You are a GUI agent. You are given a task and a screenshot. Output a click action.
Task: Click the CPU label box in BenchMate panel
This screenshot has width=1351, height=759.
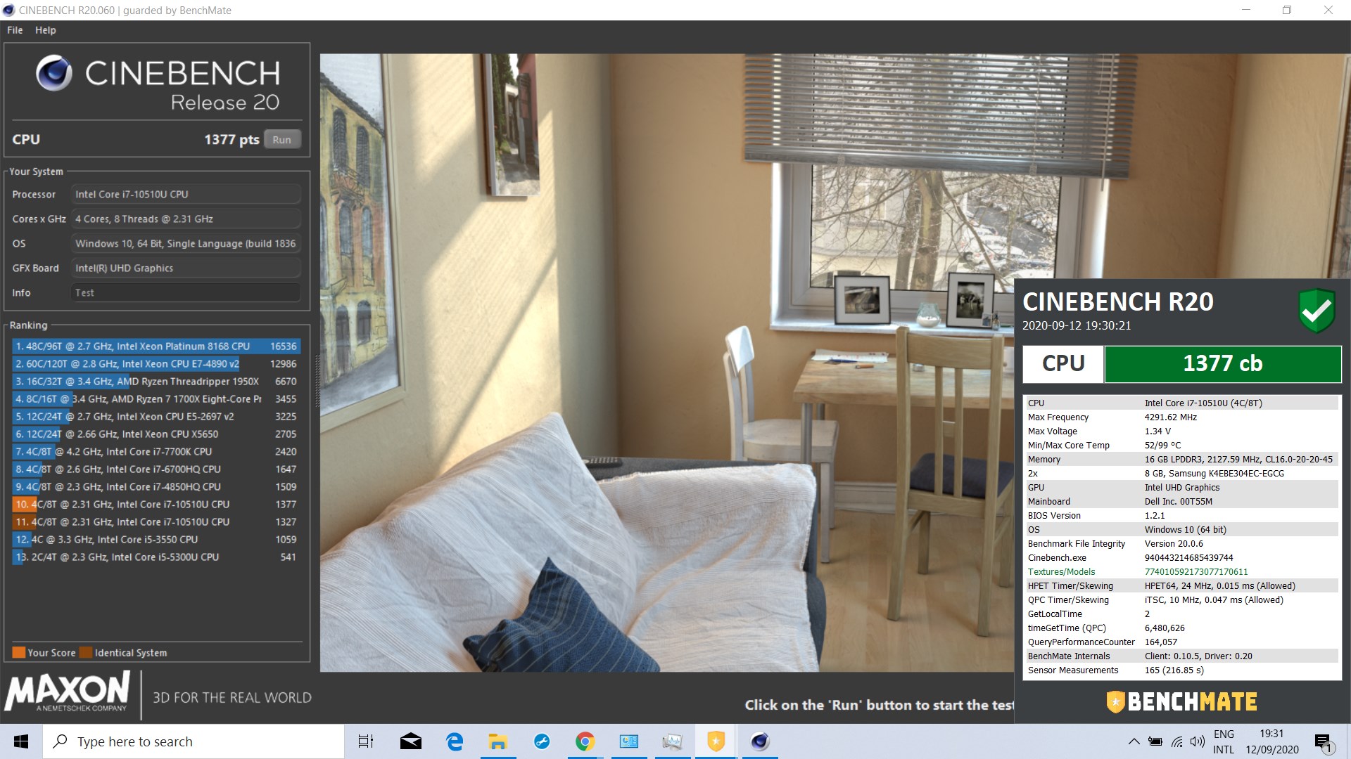tap(1063, 363)
